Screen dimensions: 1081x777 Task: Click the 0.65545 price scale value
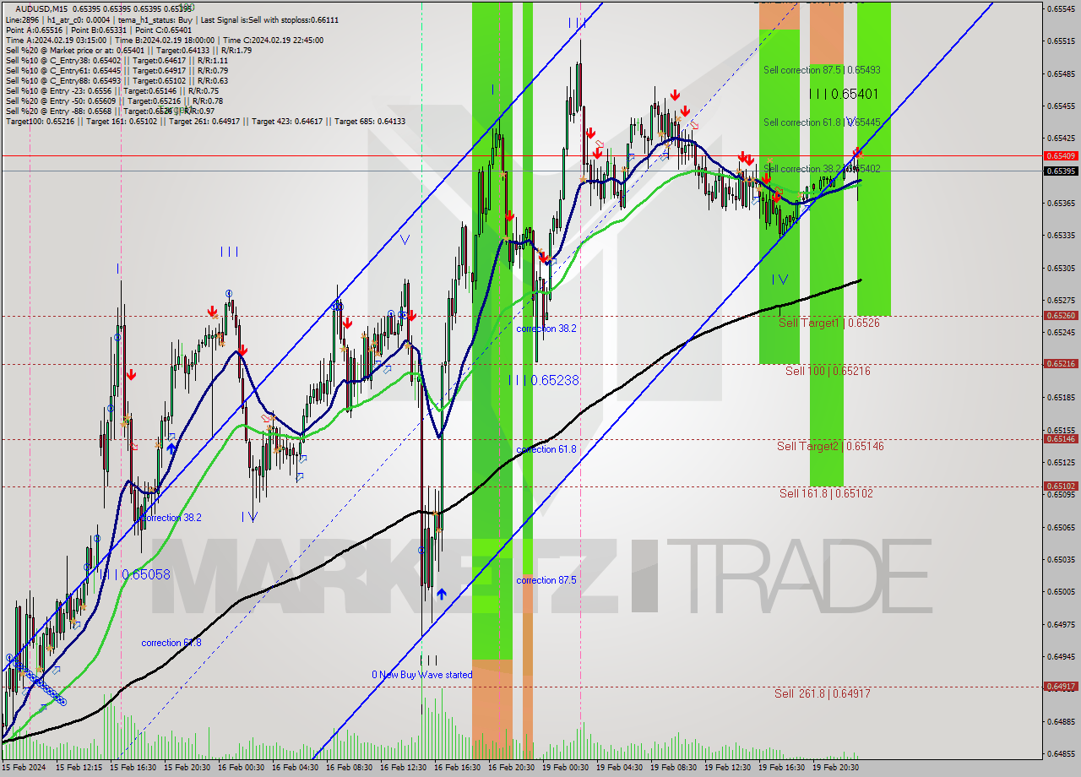click(x=1061, y=8)
